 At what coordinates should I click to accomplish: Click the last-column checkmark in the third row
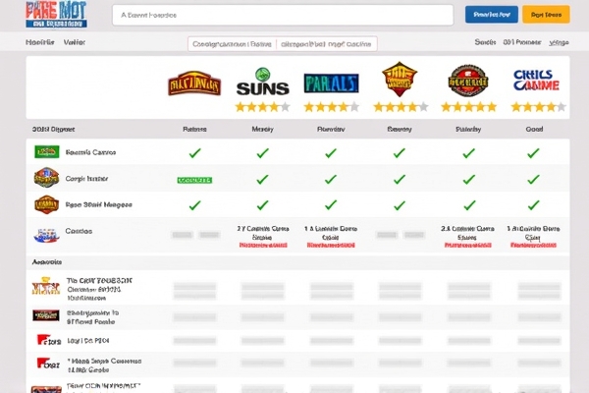point(533,204)
